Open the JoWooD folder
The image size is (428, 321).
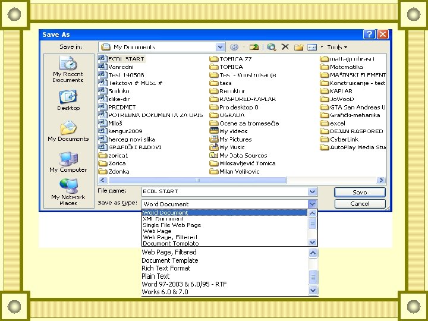[x=337, y=99]
